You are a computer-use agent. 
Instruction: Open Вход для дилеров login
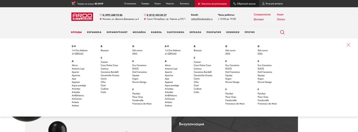click(x=274, y=3)
